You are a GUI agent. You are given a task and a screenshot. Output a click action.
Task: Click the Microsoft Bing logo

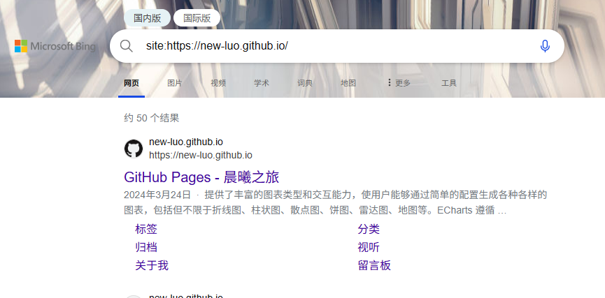point(55,46)
